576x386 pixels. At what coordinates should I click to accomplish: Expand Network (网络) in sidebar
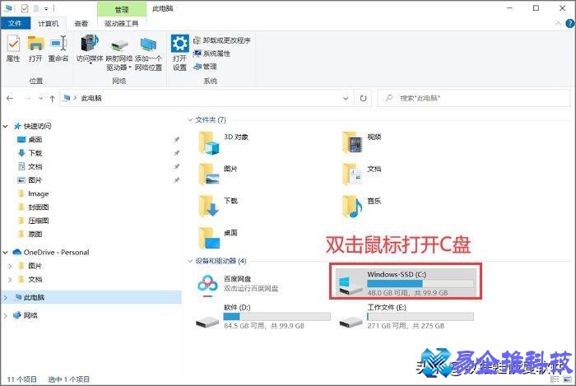pyautogui.click(x=6, y=315)
